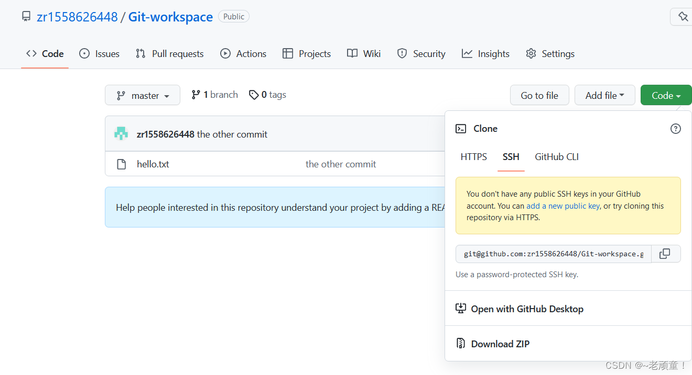Click the committer avatar thumbnail
Screen dimensions: 692x375
tap(121, 134)
